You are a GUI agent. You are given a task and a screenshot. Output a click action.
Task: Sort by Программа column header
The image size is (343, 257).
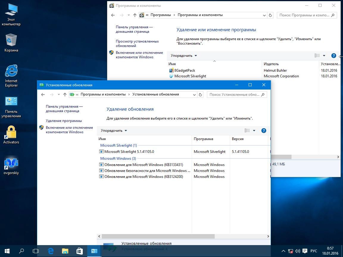click(211, 139)
